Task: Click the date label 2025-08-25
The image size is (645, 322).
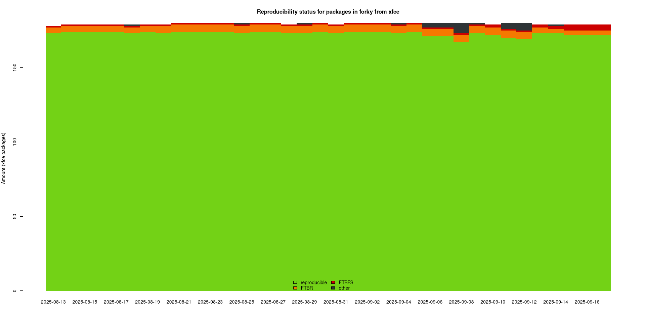Action: coord(242,302)
